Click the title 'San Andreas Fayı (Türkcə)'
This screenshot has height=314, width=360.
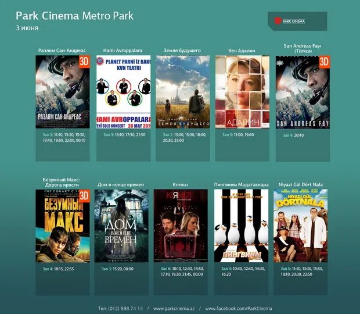(303, 48)
